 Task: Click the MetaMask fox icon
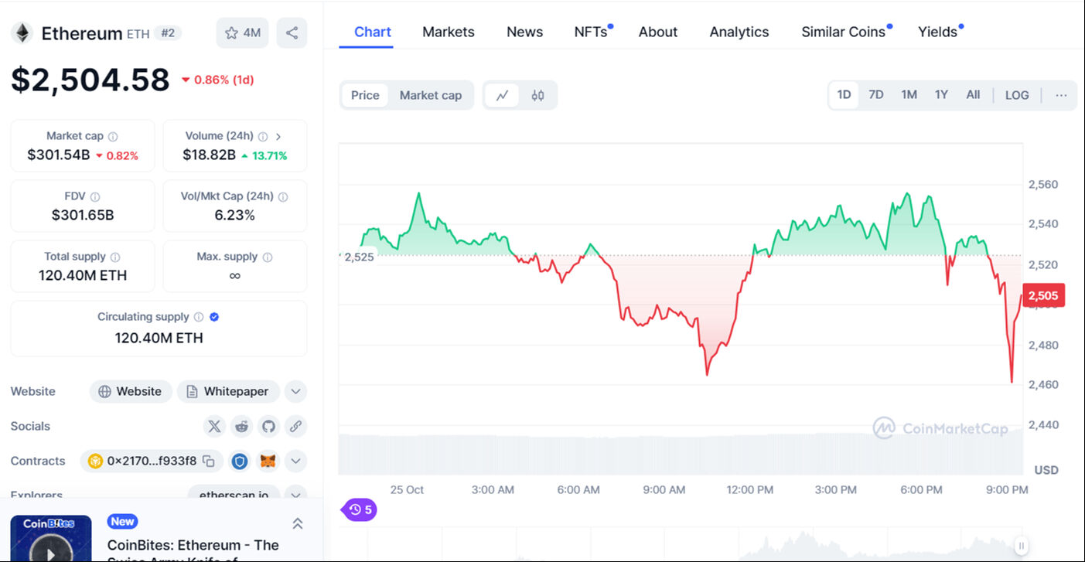267,462
